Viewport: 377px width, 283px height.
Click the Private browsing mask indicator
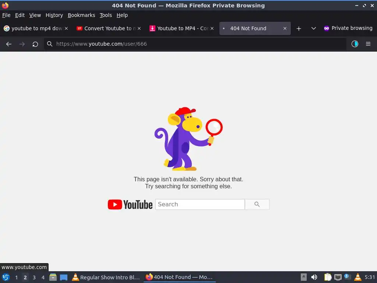(326, 28)
